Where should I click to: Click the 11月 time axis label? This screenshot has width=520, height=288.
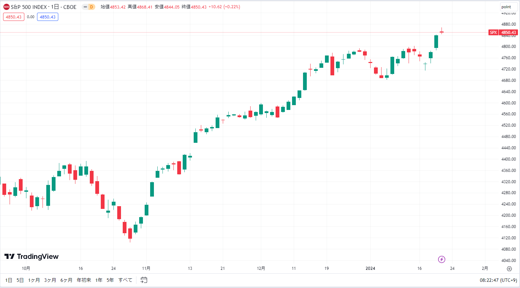point(146,268)
